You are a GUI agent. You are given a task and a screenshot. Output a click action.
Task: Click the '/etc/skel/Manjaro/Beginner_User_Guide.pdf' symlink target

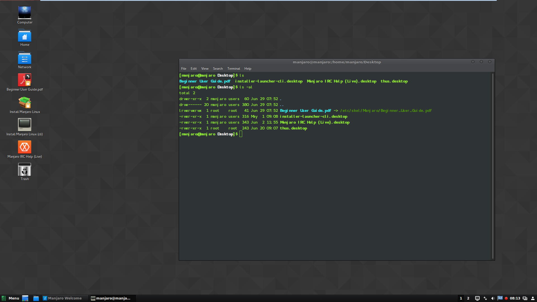[386, 111]
